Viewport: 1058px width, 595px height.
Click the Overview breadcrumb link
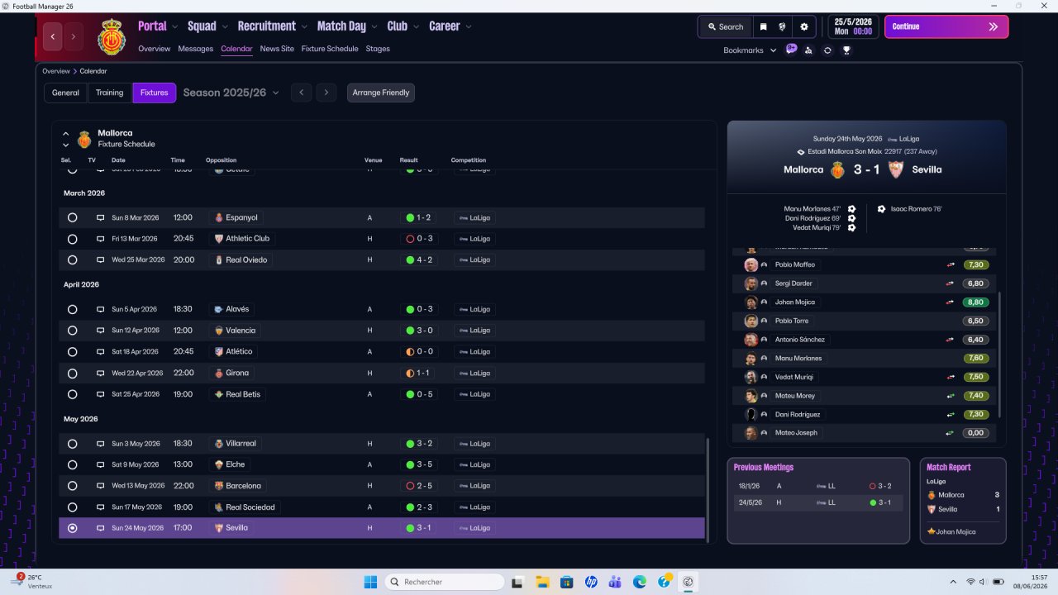pos(56,71)
